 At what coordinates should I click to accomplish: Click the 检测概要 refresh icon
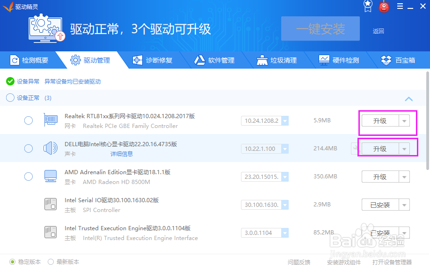pyautogui.click(x=15, y=60)
